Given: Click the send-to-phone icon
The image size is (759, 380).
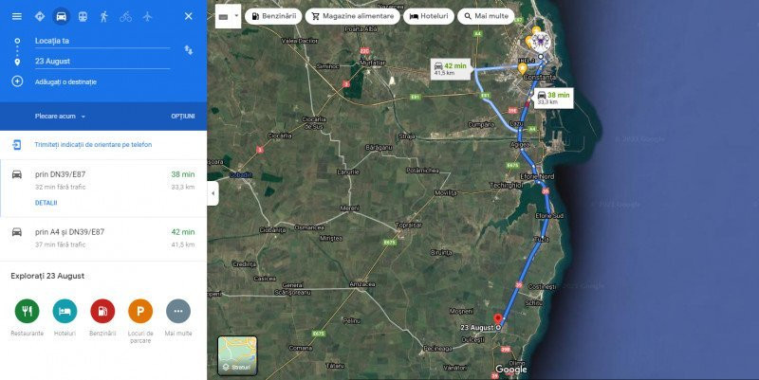Looking at the screenshot, I should click(x=17, y=145).
